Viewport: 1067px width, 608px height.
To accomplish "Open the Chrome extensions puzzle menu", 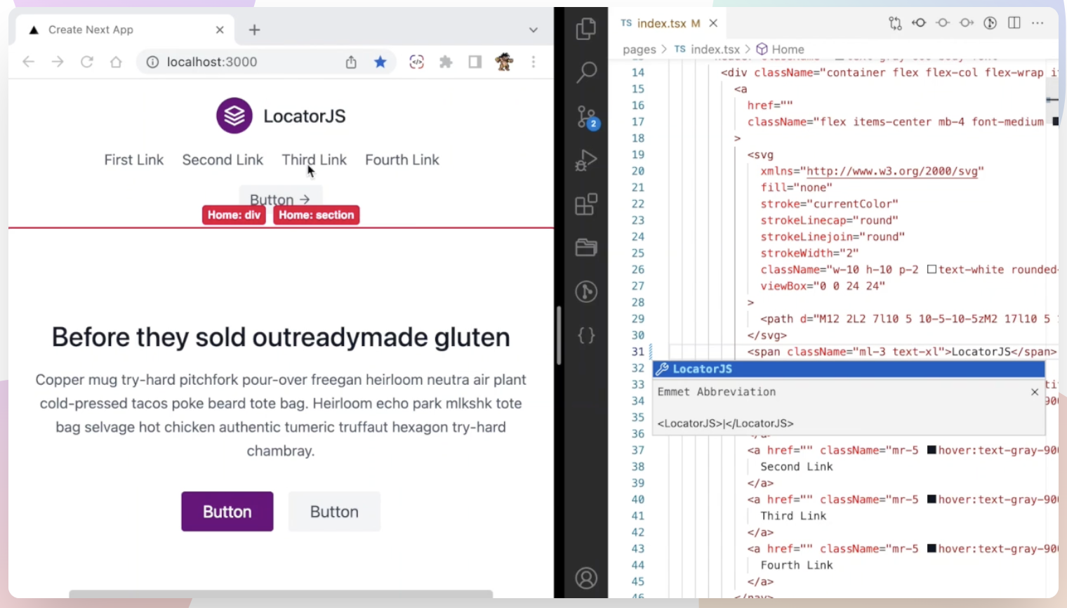I will coord(446,62).
